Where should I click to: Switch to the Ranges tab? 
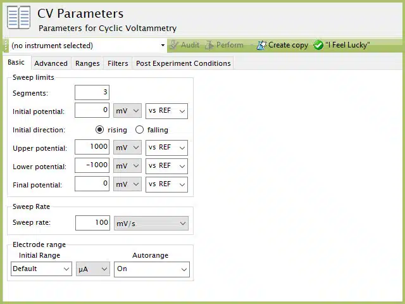pos(87,63)
